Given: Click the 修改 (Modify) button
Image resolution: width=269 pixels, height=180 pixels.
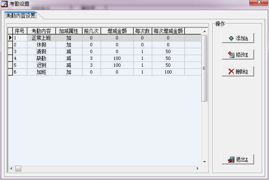Looking at the screenshot, I should 238,55.
